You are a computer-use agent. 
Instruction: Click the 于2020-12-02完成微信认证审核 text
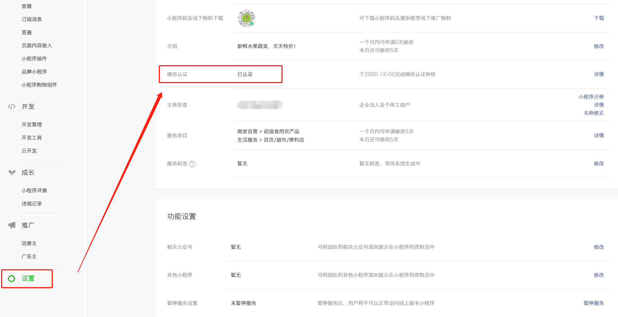[397, 74]
